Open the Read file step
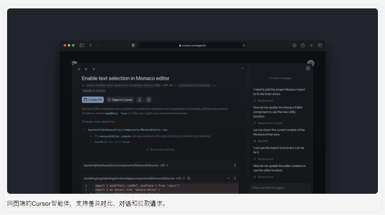Screen dimensions: 385x215 [261, 141]
